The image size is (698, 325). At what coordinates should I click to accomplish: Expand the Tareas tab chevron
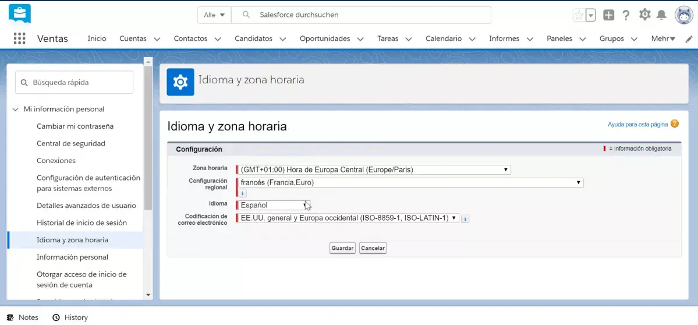tap(409, 39)
